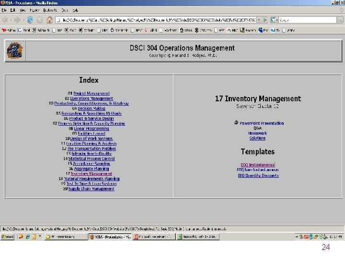Open the 02 Operations Management link
The width and height of the screenshot is (345, 258).
92,98
